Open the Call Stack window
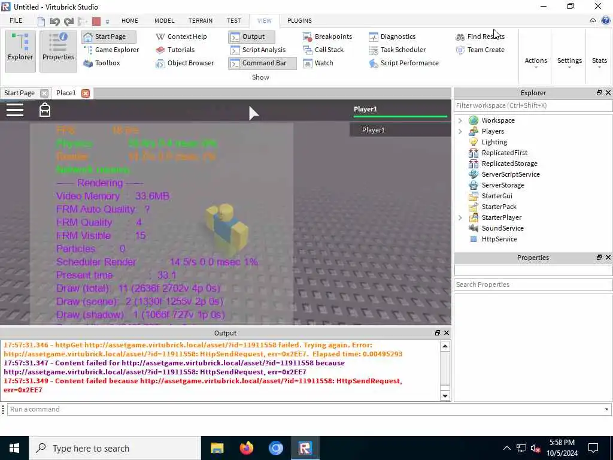613x460 pixels. tap(323, 50)
